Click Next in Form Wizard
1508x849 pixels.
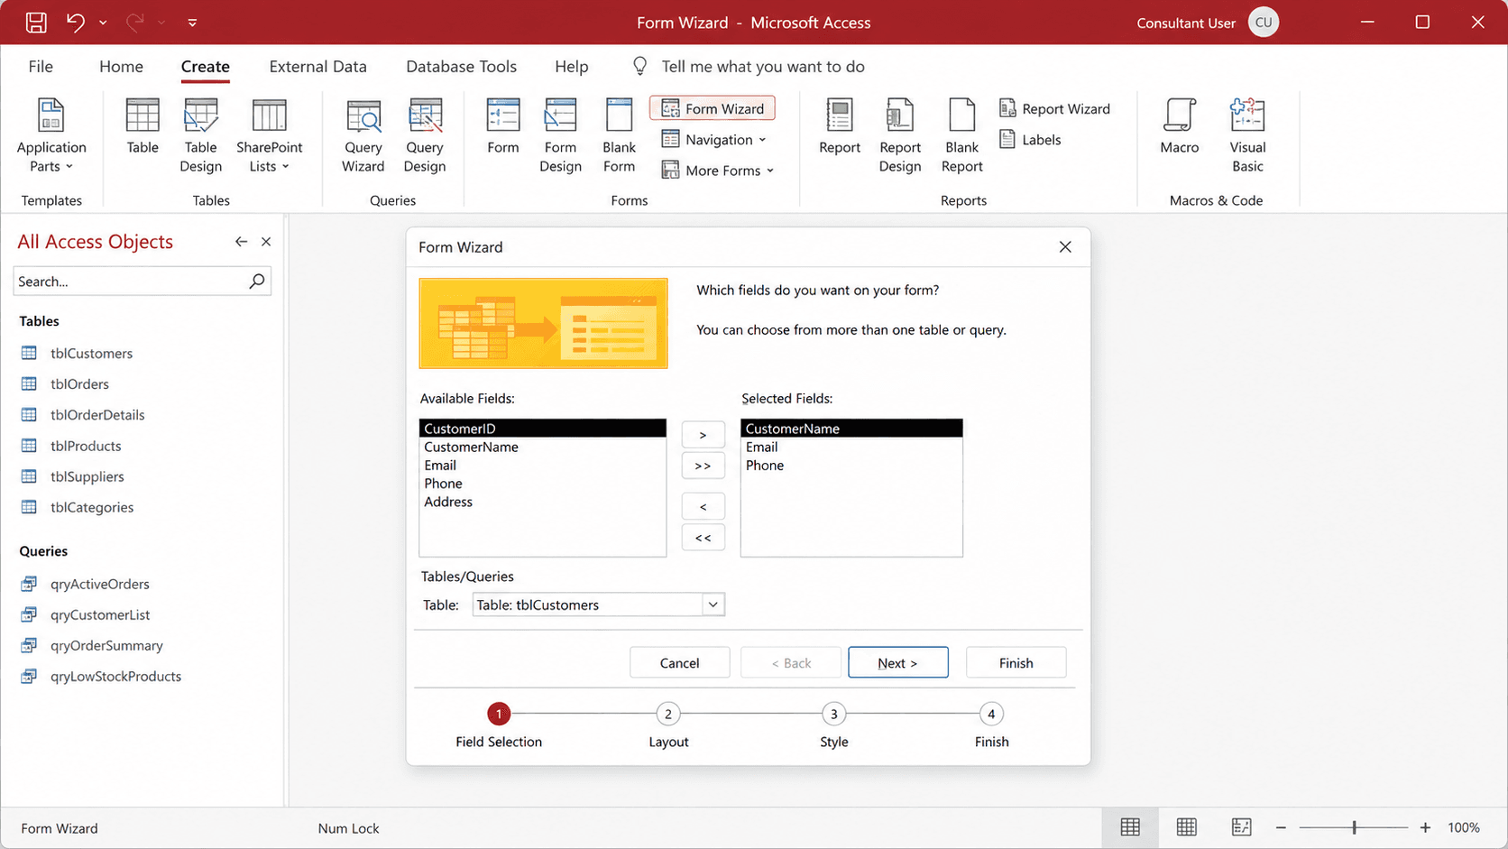pyautogui.click(x=897, y=663)
